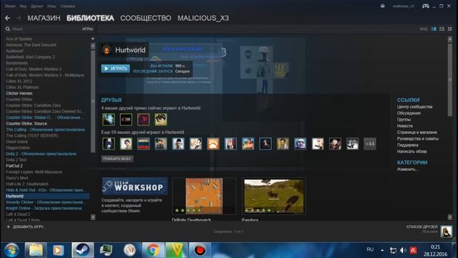This screenshot has height=258, width=458.
Task: Open Обсуждения link
Action: point(409,113)
